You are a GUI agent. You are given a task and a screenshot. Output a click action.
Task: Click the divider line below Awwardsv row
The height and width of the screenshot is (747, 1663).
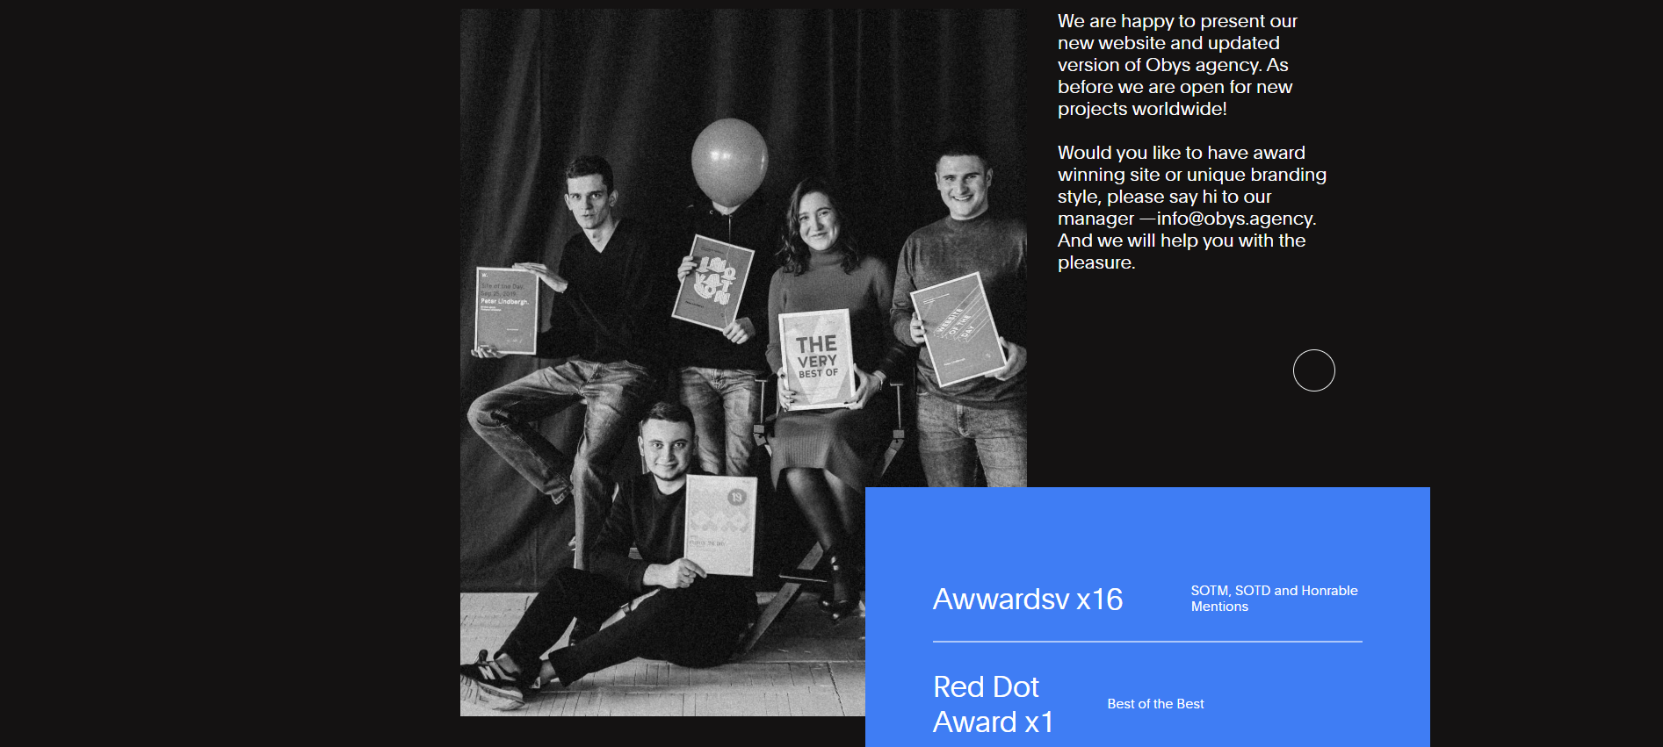pos(1146,642)
